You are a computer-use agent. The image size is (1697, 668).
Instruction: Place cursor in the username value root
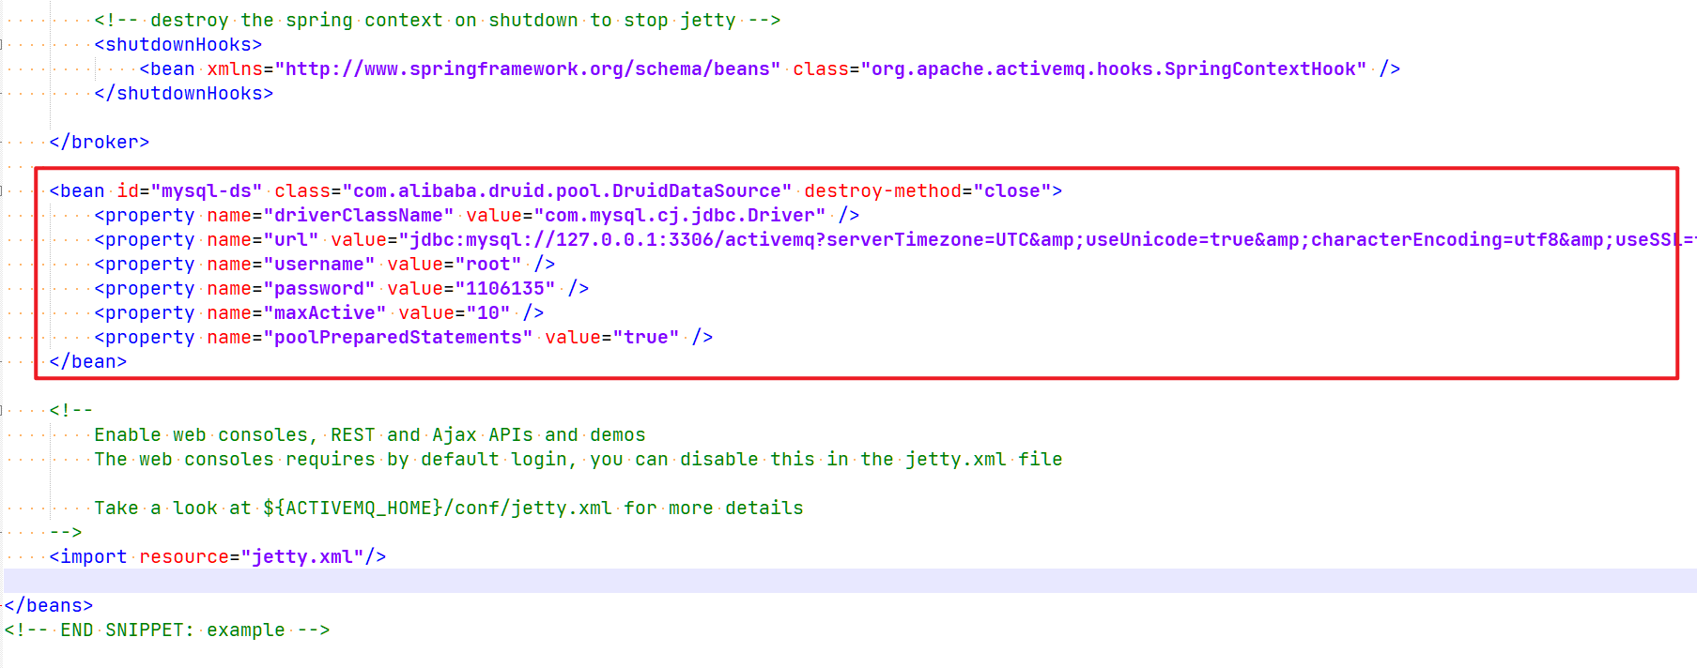coord(487,265)
